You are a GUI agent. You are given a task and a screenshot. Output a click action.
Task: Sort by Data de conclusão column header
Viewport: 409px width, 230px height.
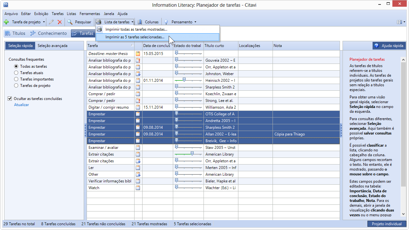click(x=158, y=46)
